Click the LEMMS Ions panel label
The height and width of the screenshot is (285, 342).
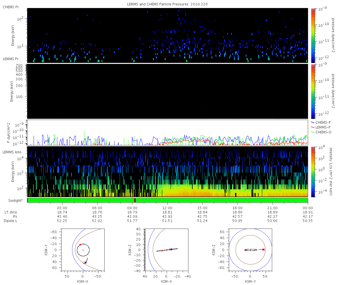[x=12, y=152]
